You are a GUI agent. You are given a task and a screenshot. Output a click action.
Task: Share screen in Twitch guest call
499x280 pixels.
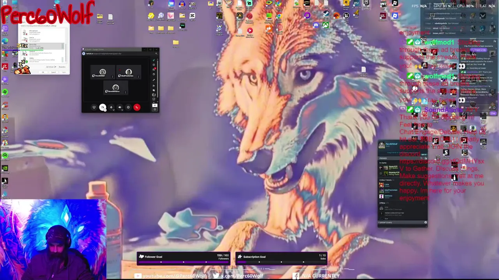(x=94, y=107)
